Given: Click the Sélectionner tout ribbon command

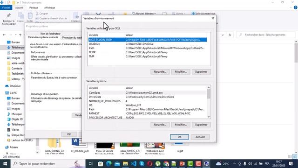Looking at the screenshot, I should 203,14.
